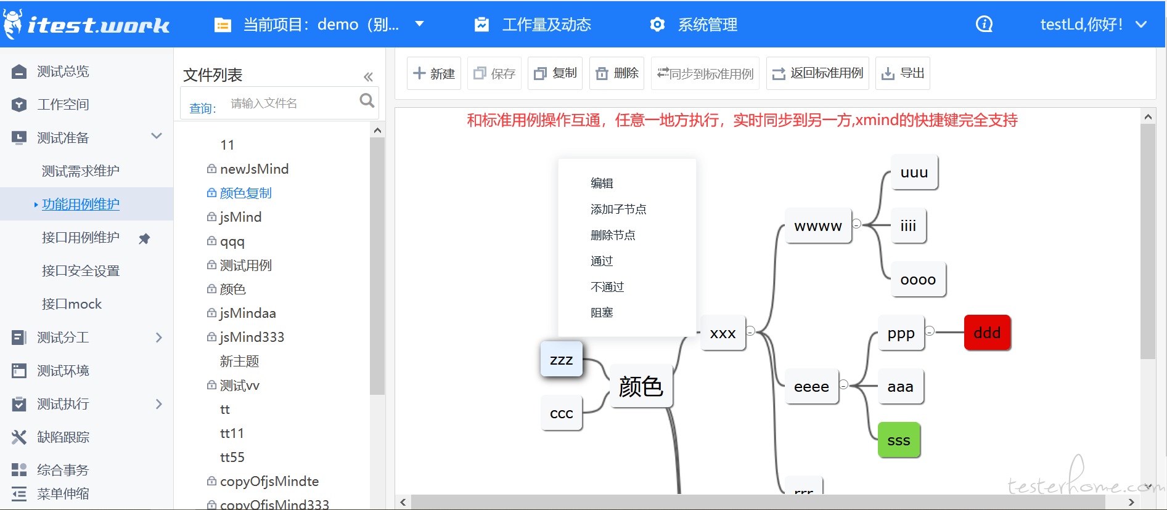The width and height of the screenshot is (1167, 510).
Task: Select 测试用例 file
Action: (x=246, y=265)
